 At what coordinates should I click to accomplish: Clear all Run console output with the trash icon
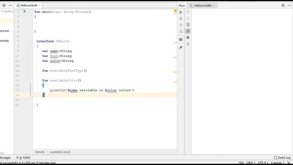(188, 44)
